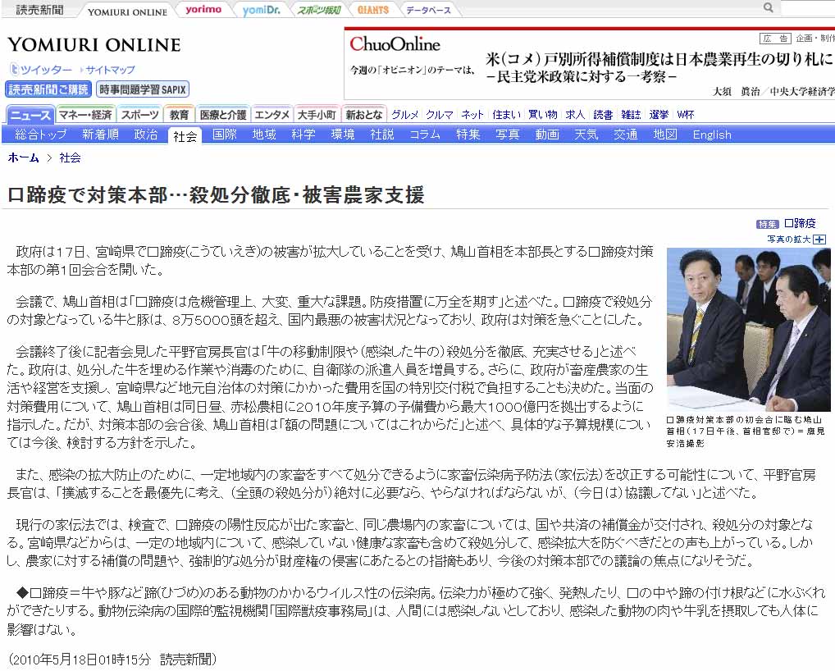
Task: Open the yomiDr. logo tab
Action: click(263, 10)
